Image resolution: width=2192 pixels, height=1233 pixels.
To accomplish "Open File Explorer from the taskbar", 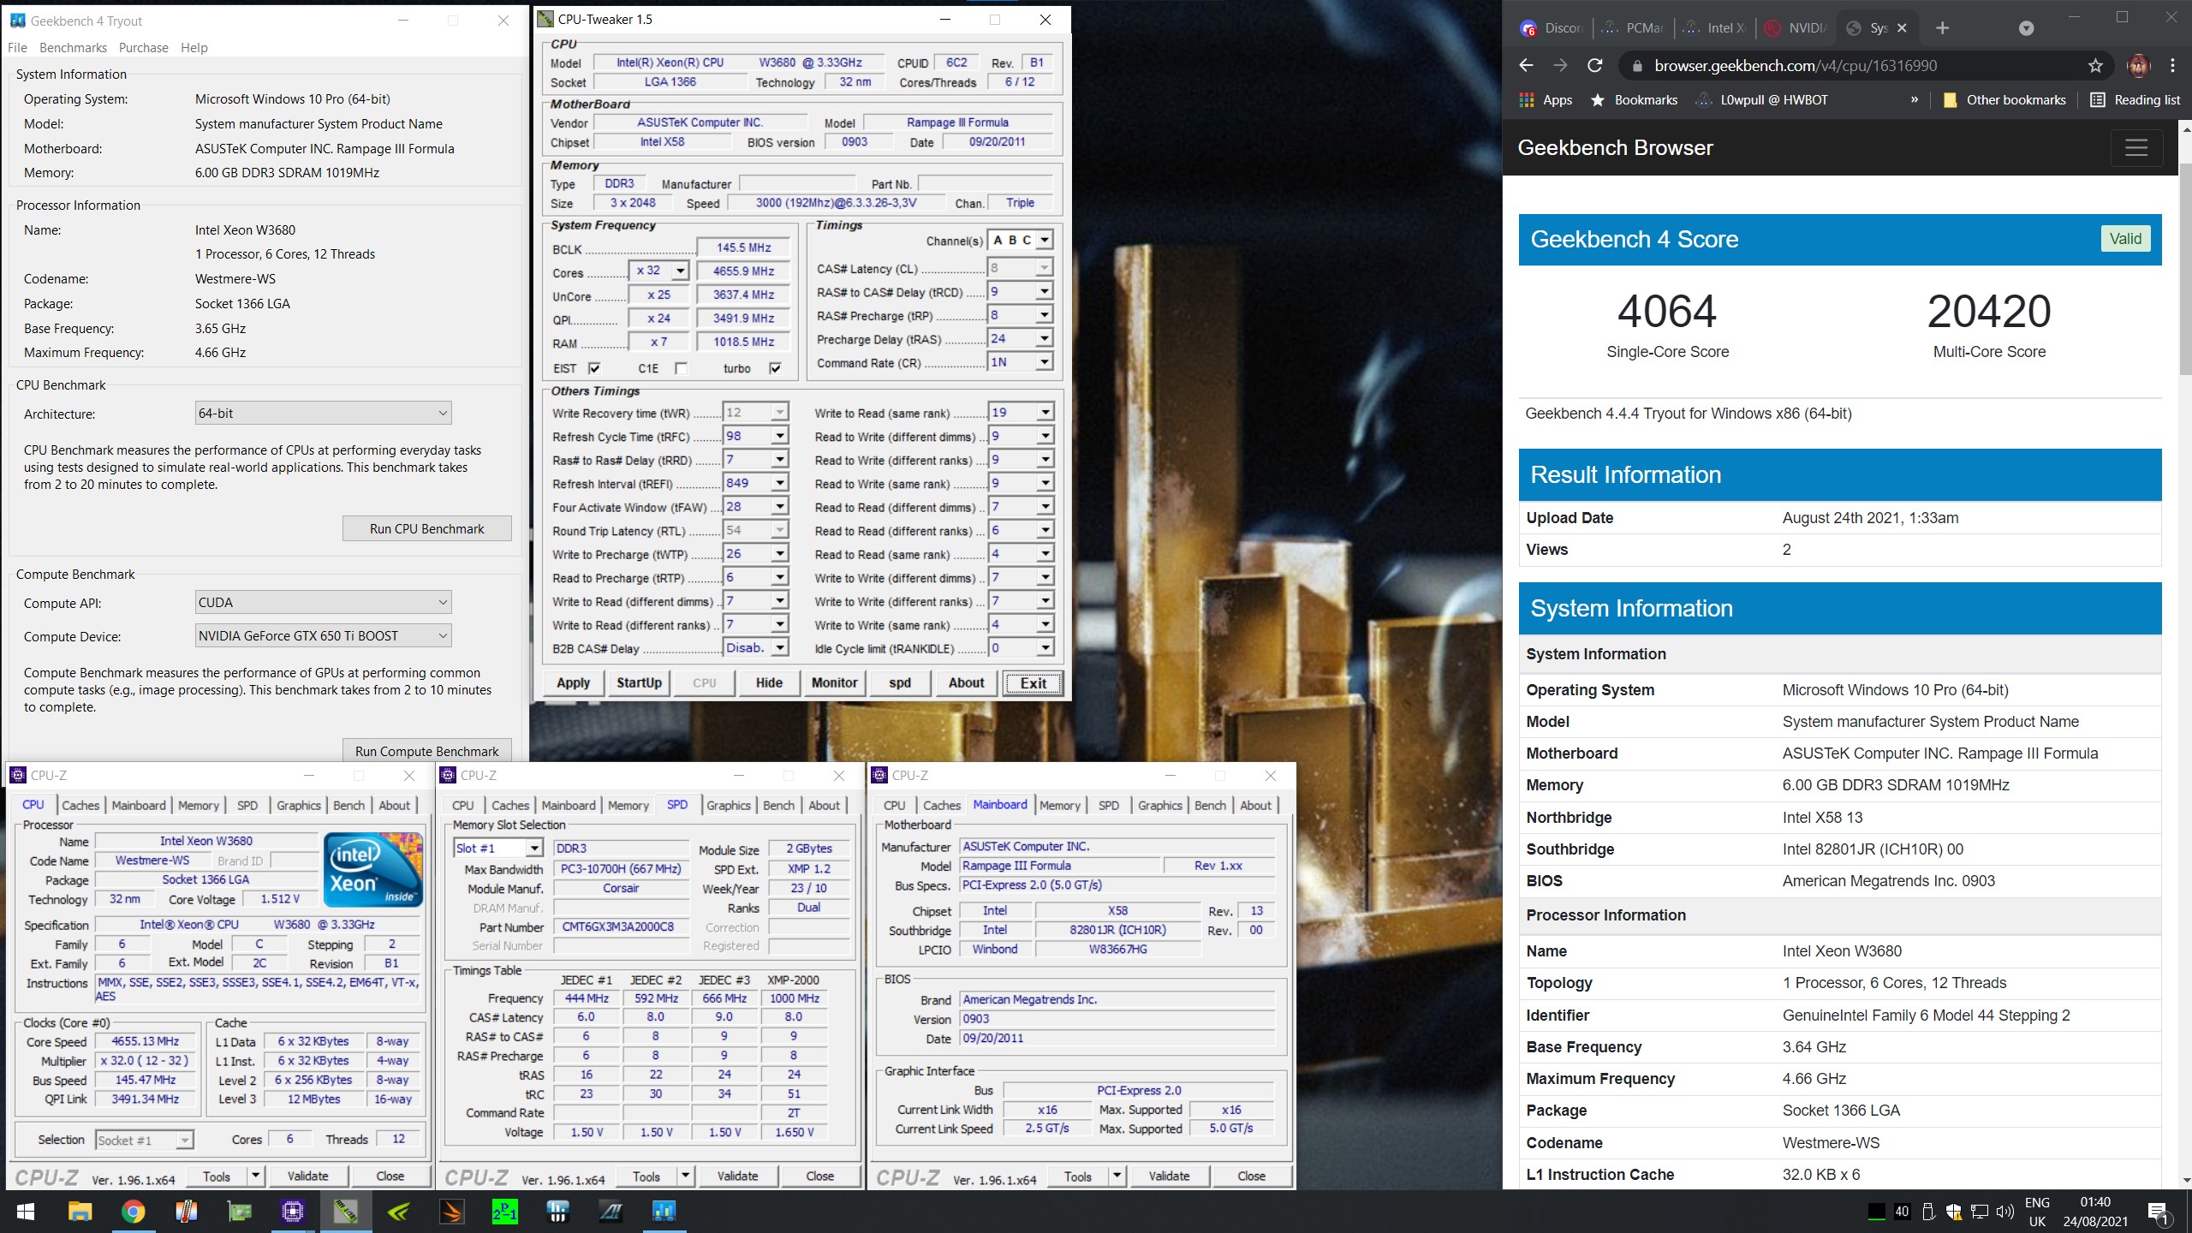I will 80,1212.
